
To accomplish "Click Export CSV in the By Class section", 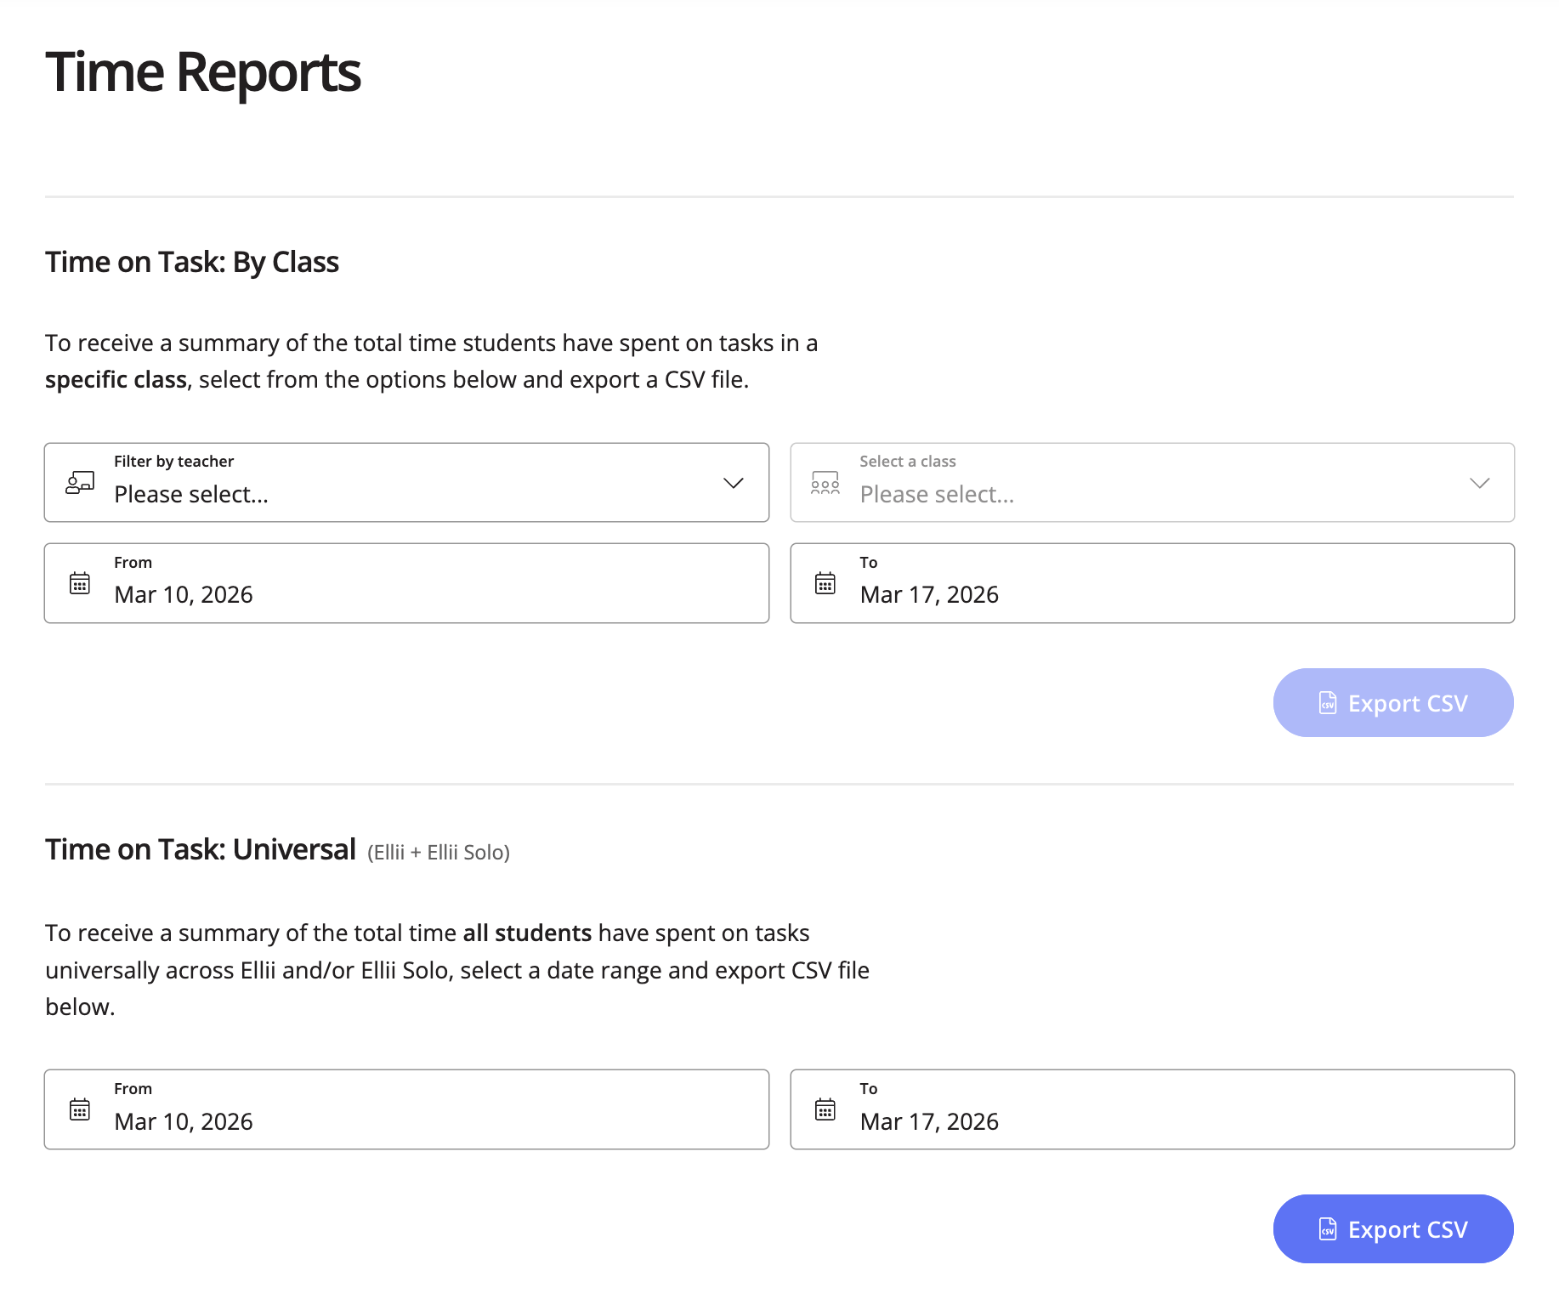I will 1392,703.
